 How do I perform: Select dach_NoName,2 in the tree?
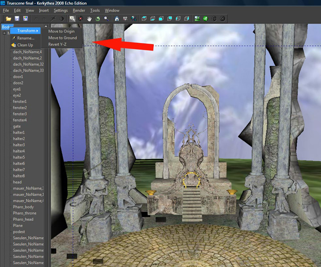(x=28, y=58)
